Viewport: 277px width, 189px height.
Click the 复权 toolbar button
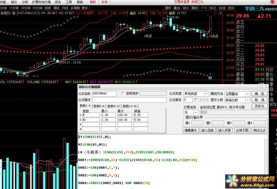[x=168, y=8]
